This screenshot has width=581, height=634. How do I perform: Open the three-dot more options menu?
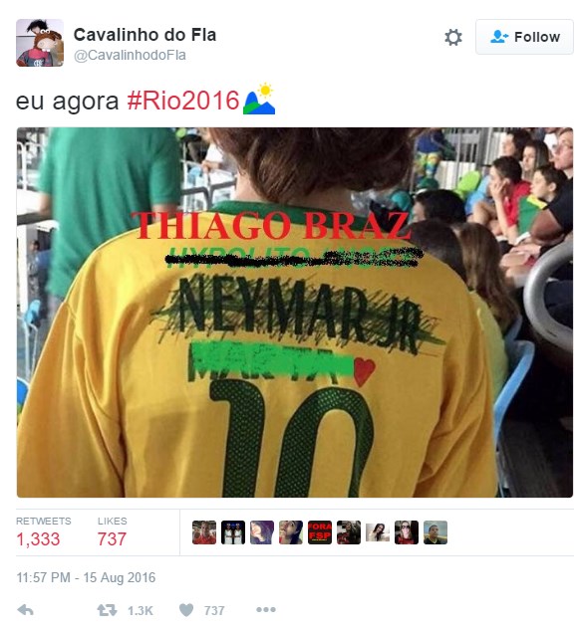[266, 609]
